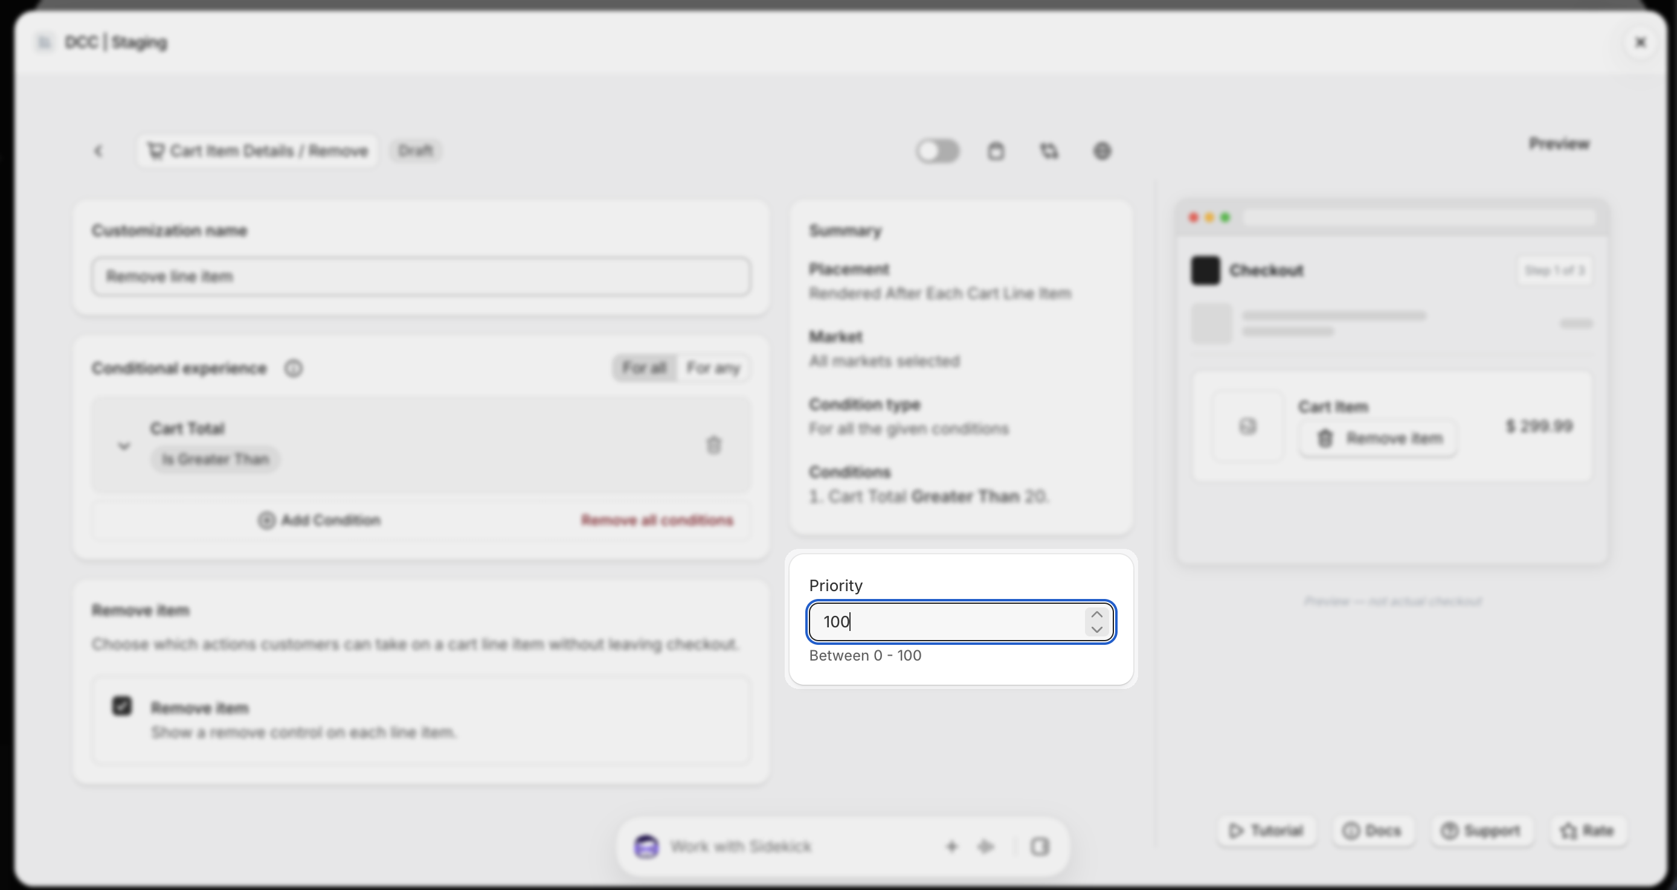Screen dimensions: 1677x890
Task: Click the Step 1 of 3 badge in preview
Action: coord(1554,271)
